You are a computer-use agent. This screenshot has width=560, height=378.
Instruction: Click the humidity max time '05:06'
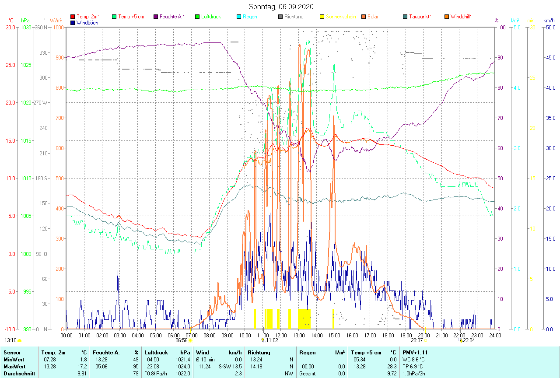101,366
